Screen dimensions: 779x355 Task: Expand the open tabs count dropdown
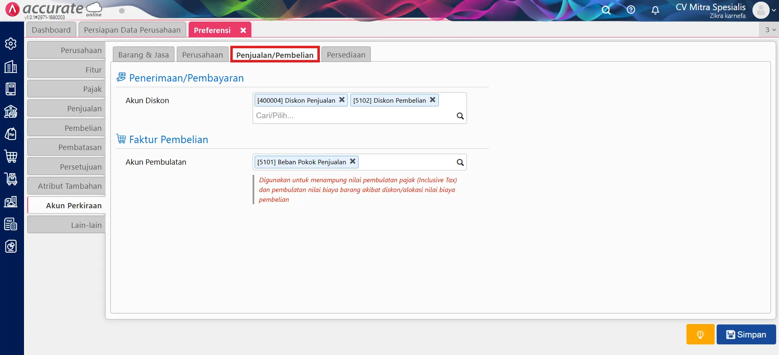(x=770, y=30)
